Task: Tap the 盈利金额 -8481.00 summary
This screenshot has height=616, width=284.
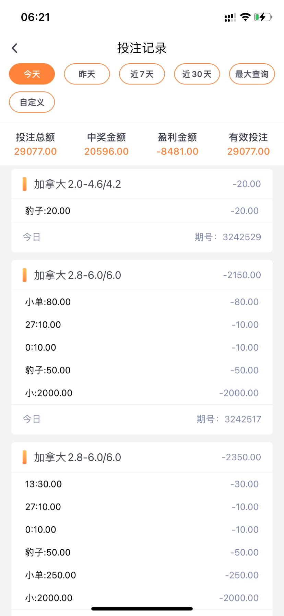Action: 177,144
